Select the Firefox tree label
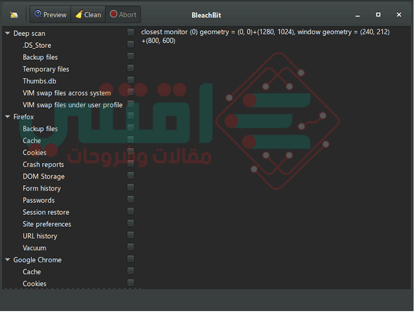Viewport: 414px width, 312px height. tap(24, 117)
